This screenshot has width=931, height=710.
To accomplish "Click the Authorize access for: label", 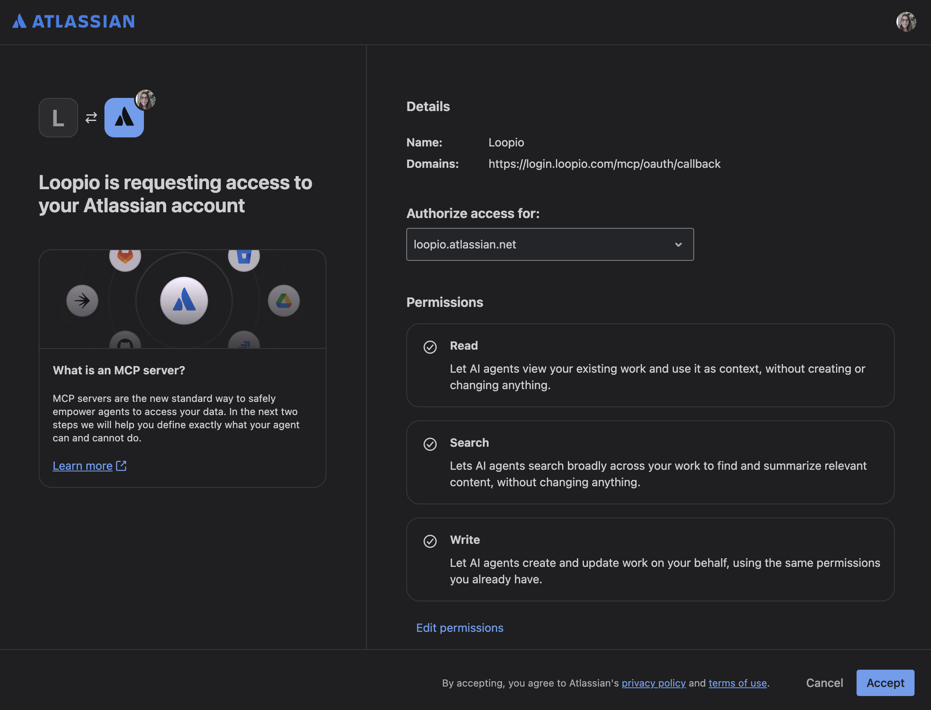I will (472, 213).
